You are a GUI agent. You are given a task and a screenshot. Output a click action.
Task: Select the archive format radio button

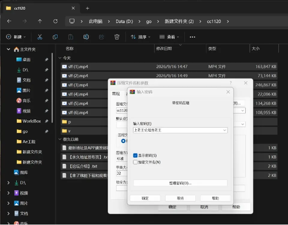click(x=123, y=141)
